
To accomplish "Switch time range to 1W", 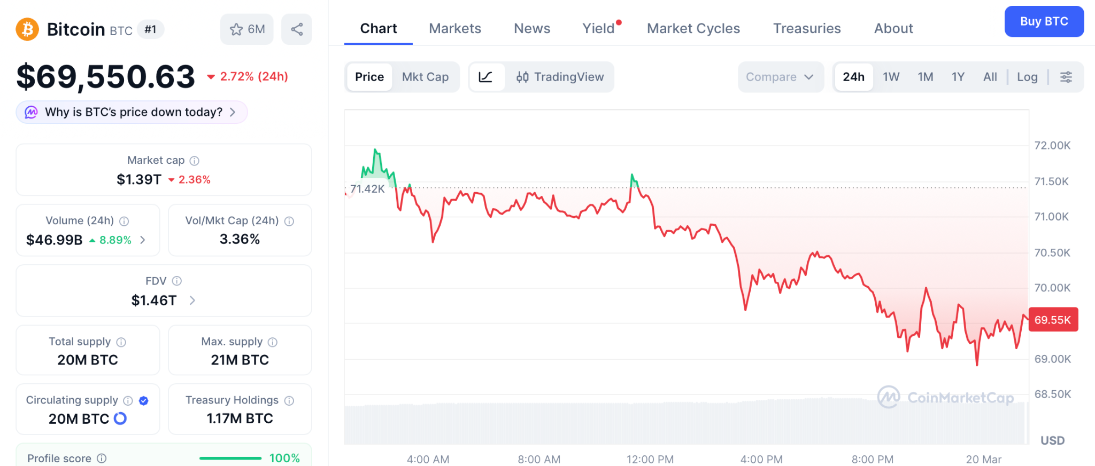I will (x=891, y=77).
